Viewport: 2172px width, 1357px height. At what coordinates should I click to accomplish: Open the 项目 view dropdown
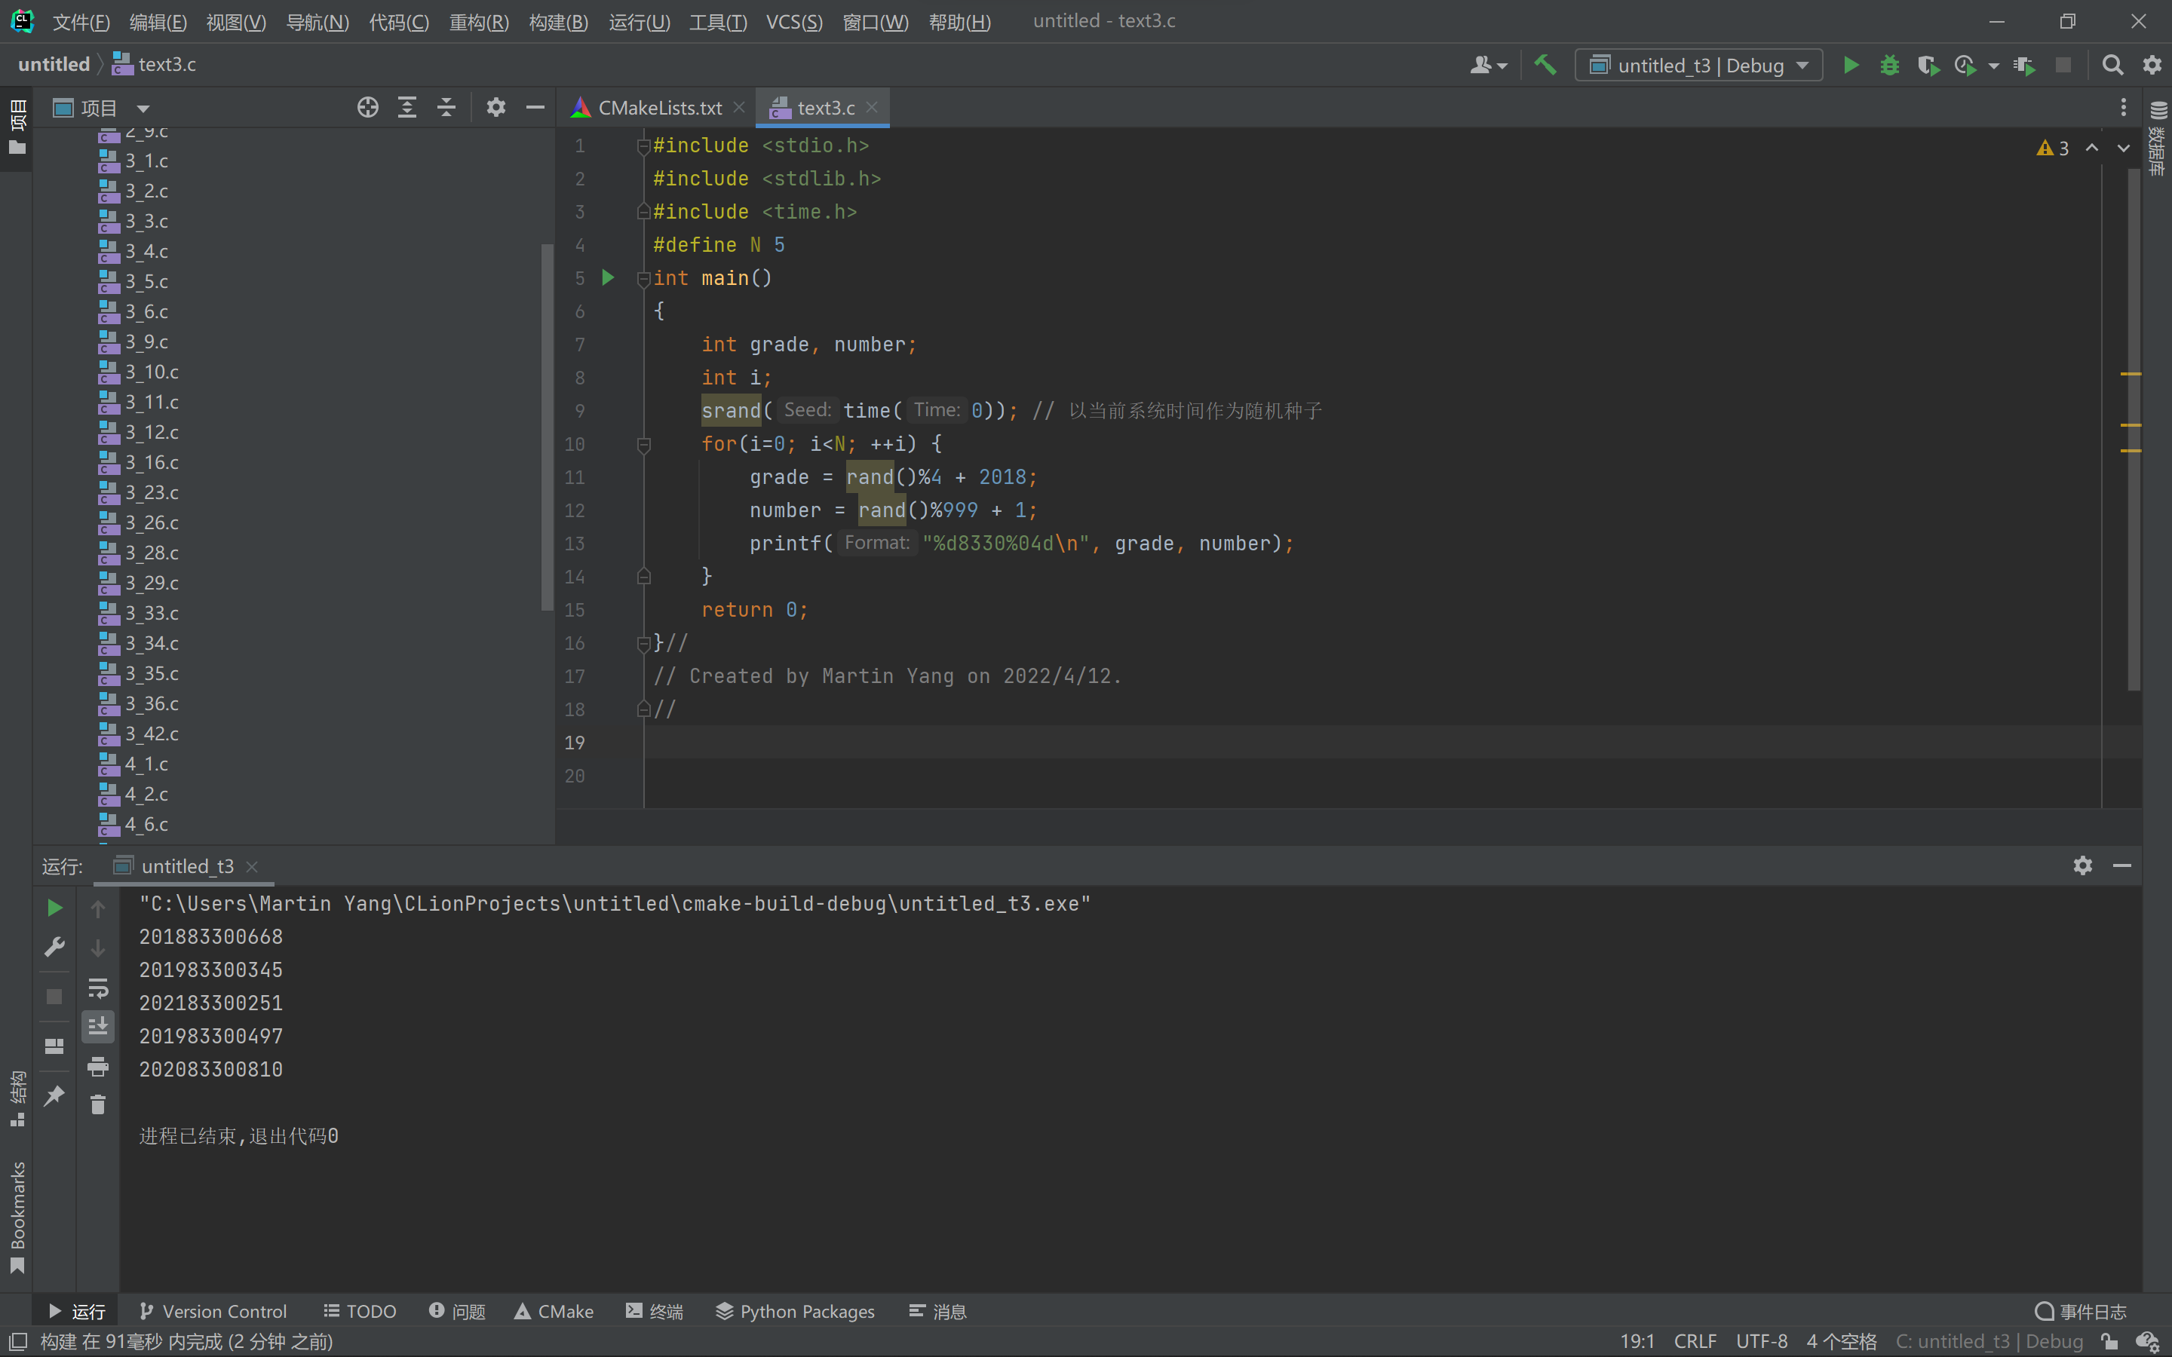[143, 109]
